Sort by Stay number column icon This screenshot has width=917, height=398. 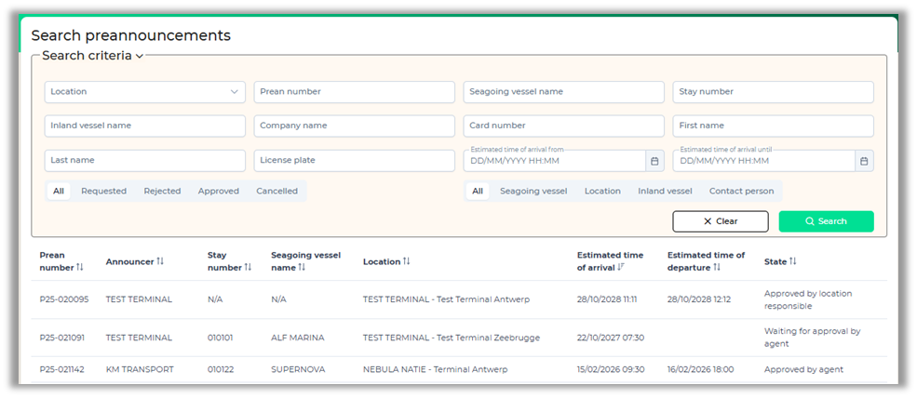click(x=248, y=268)
